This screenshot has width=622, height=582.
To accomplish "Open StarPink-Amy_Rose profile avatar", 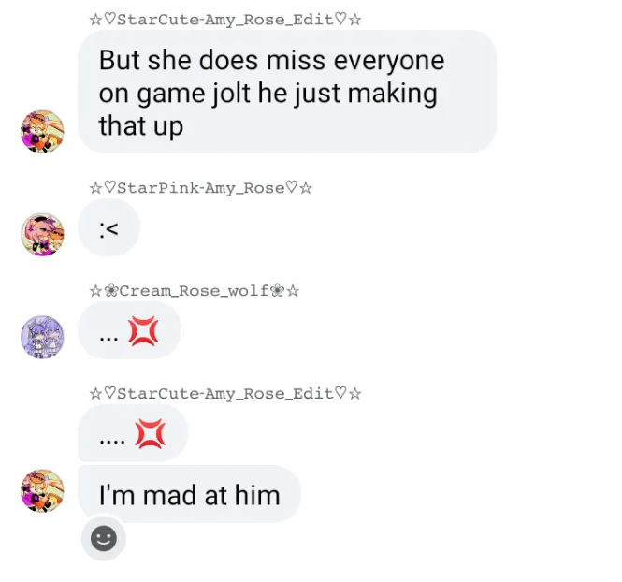I will pyautogui.click(x=42, y=235).
